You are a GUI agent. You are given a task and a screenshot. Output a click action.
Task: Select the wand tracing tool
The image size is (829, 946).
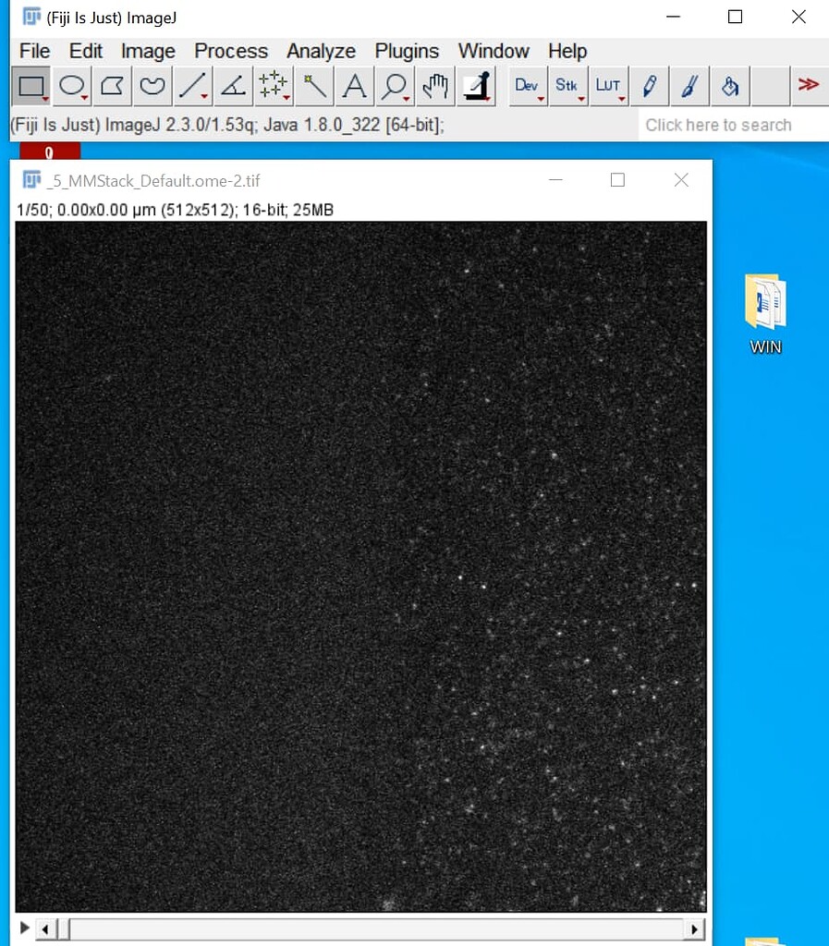click(313, 86)
